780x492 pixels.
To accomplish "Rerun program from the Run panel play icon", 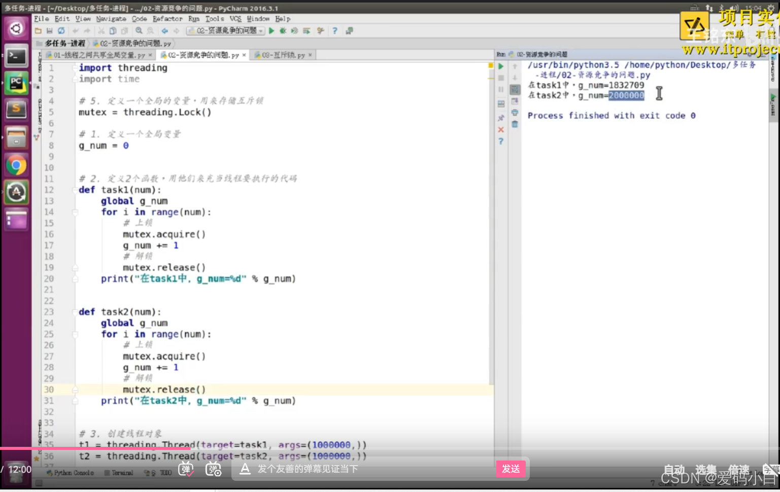I will [x=501, y=66].
